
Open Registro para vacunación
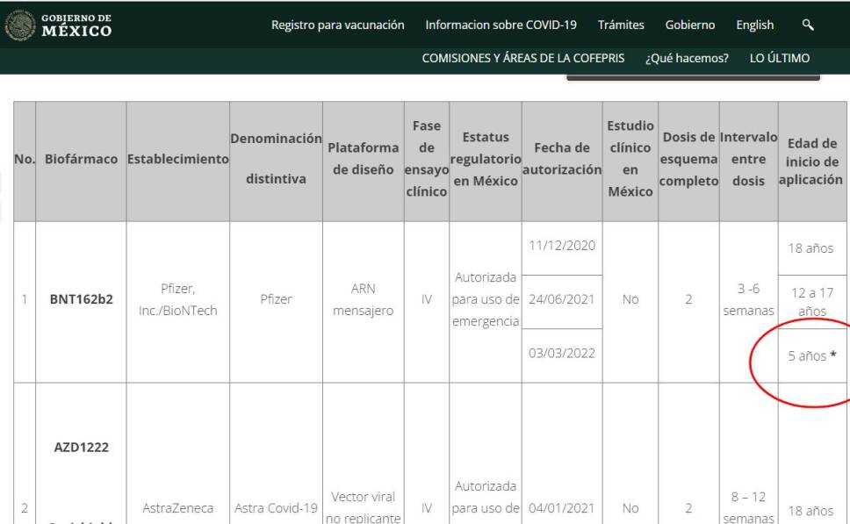(x=338, y=25)
